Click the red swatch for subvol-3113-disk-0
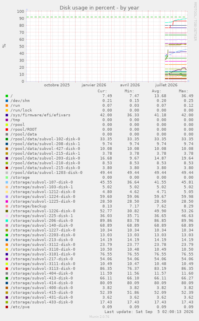The width and height of the screenshot is (199, 321). pyautogui.click(x=7, y=269)
